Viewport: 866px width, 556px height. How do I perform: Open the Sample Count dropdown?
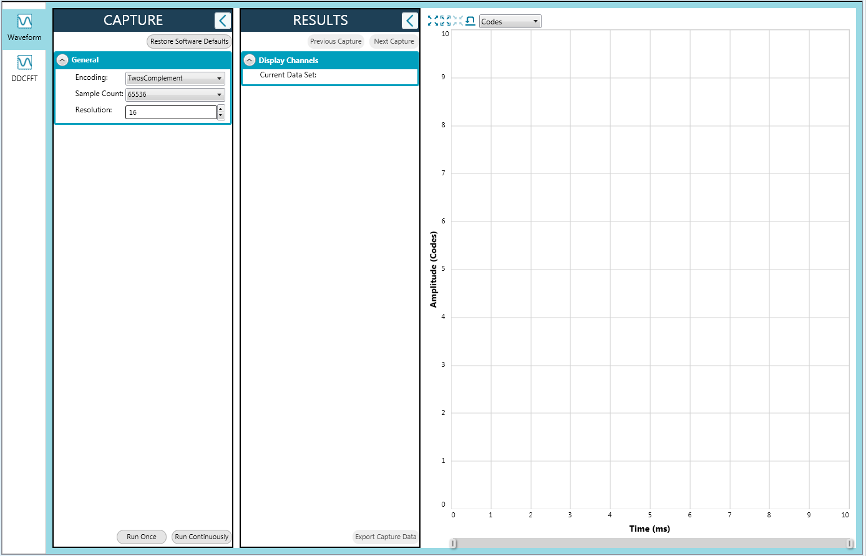pyautogui.click(x=175, y=95)
